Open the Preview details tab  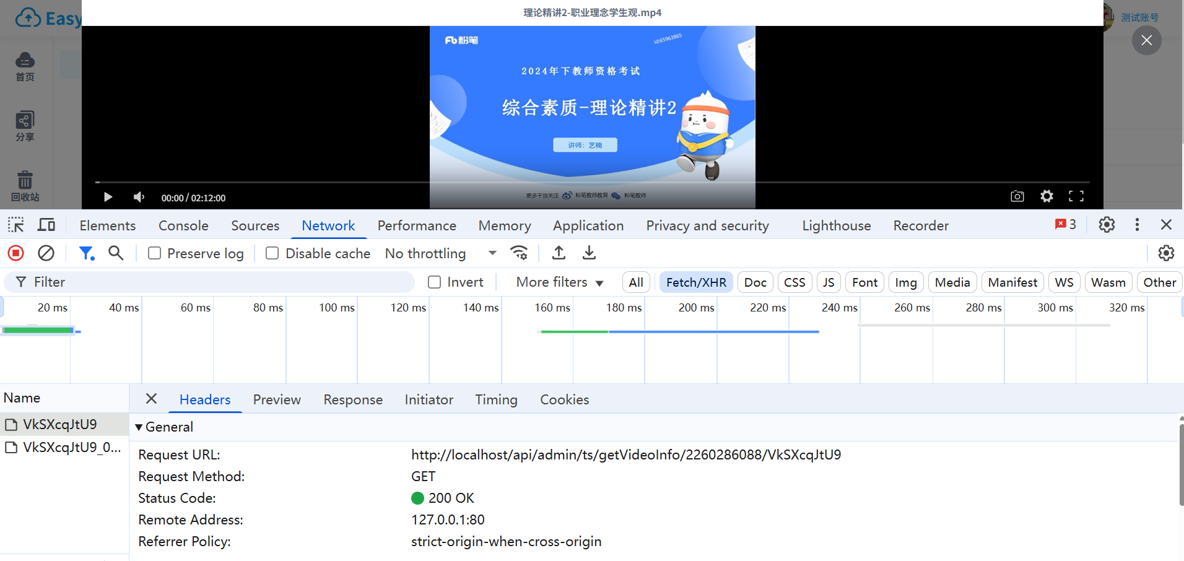coord(277,399)
